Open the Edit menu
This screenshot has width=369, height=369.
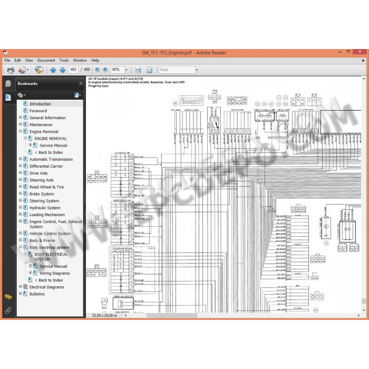point(17,60)
